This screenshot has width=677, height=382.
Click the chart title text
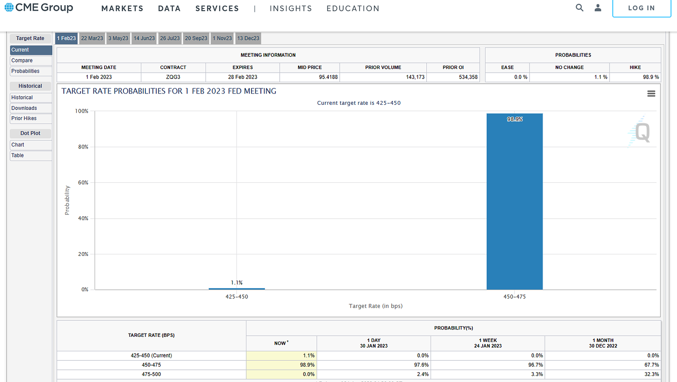[x=169, y=91]
